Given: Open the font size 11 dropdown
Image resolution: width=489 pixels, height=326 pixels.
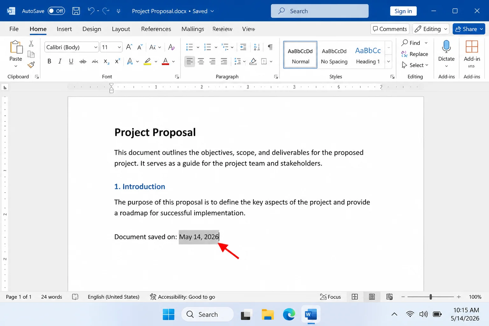Looking at the screenshot, I should 119,47.
